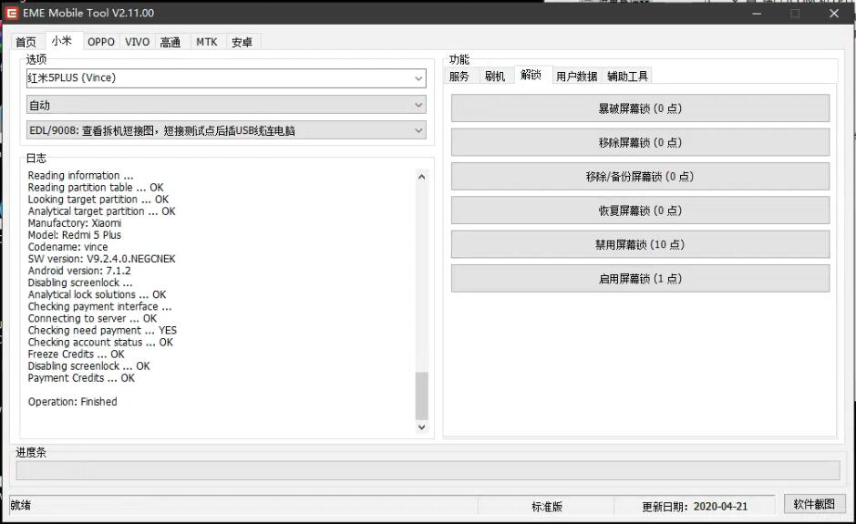Click log line 'Freeze Credits ... OK'

(x=77, y=354)
